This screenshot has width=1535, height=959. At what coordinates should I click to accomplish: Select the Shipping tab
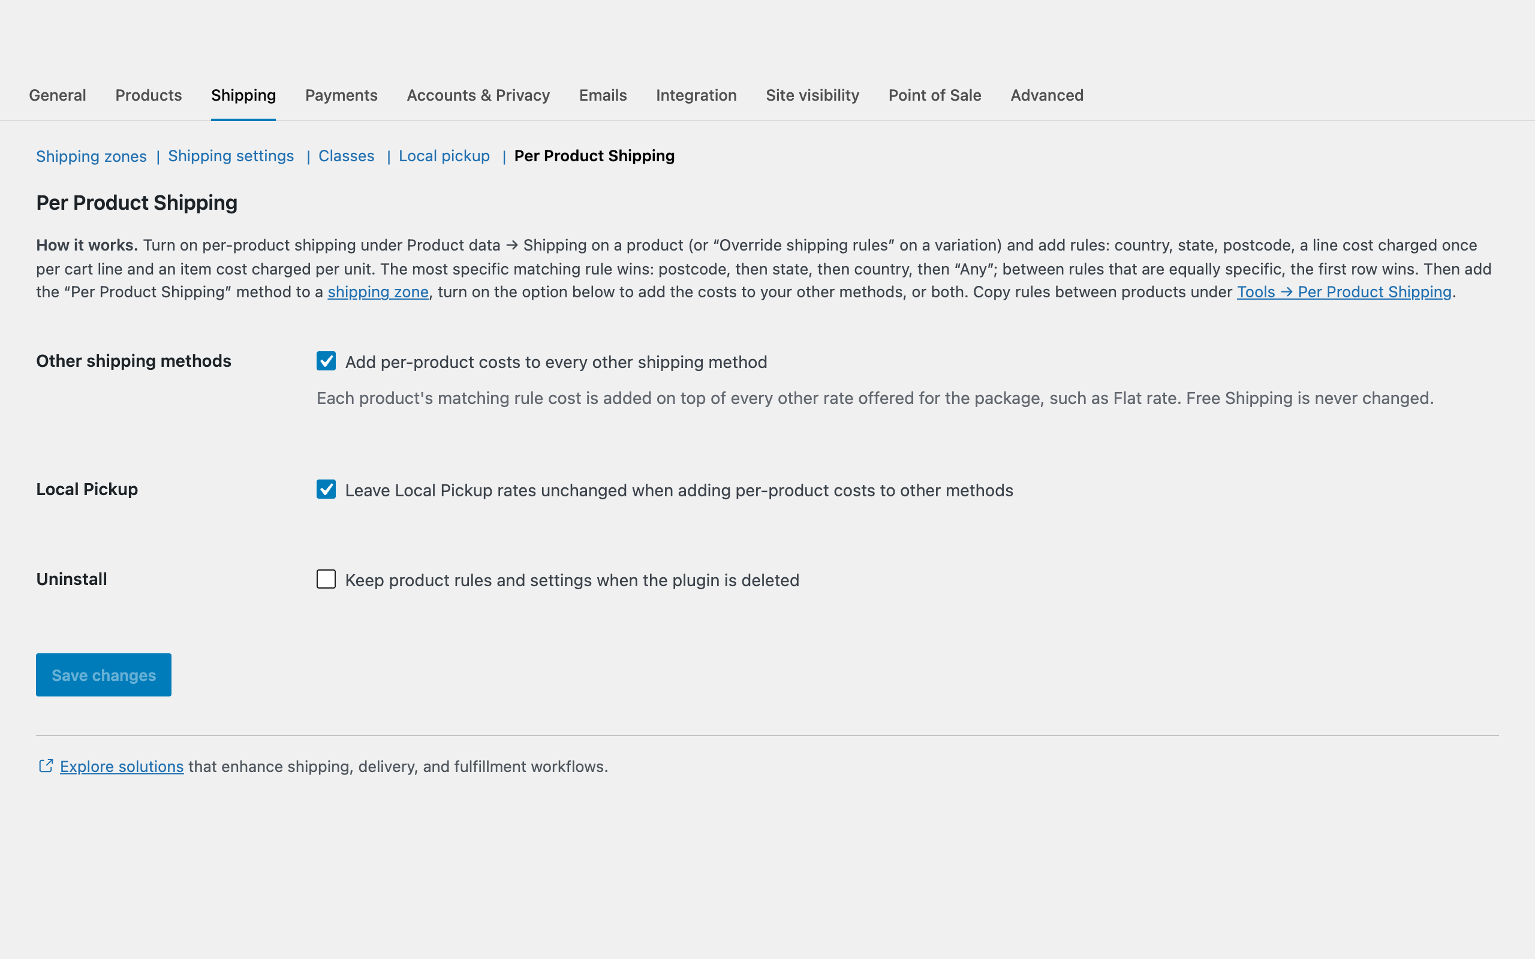(243, 95)
